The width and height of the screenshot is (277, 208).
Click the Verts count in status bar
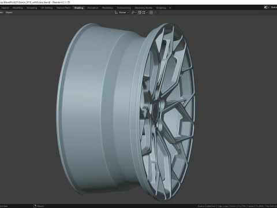[238, 206]
